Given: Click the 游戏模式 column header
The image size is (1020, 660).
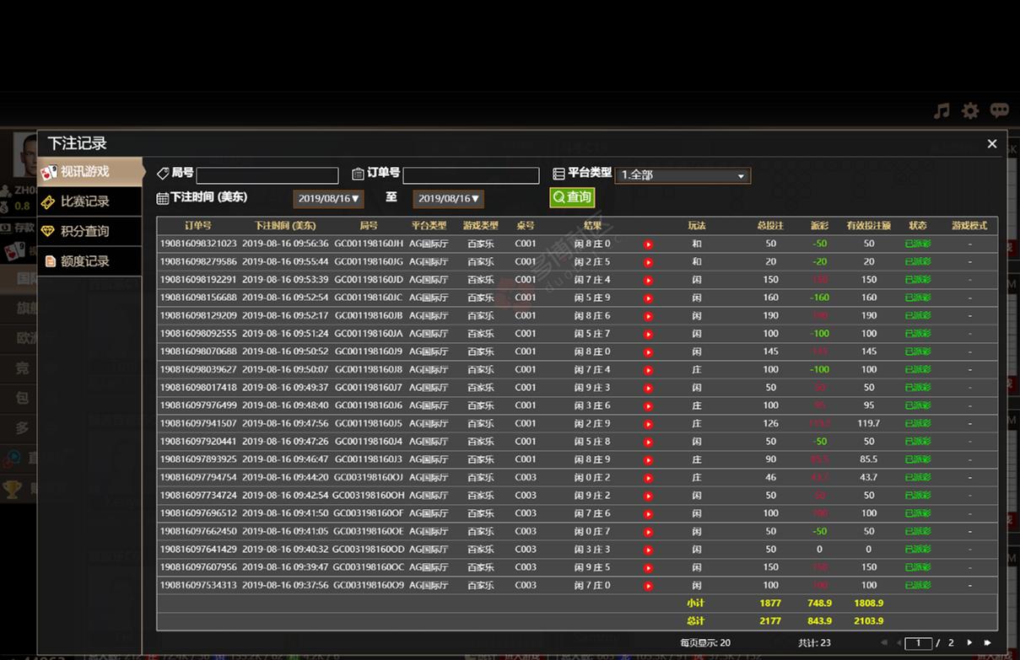Looking at the screenshot, I should point(969,226).
